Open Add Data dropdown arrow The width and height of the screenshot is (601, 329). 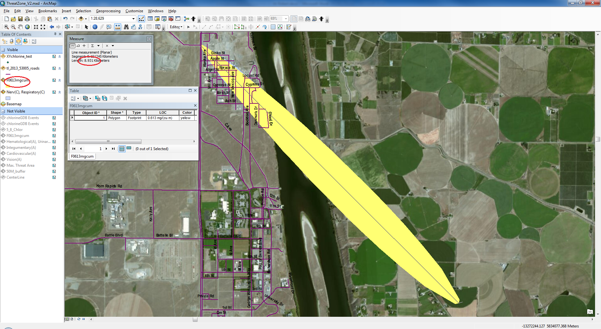pyautogui.click(x=86, y=19)
